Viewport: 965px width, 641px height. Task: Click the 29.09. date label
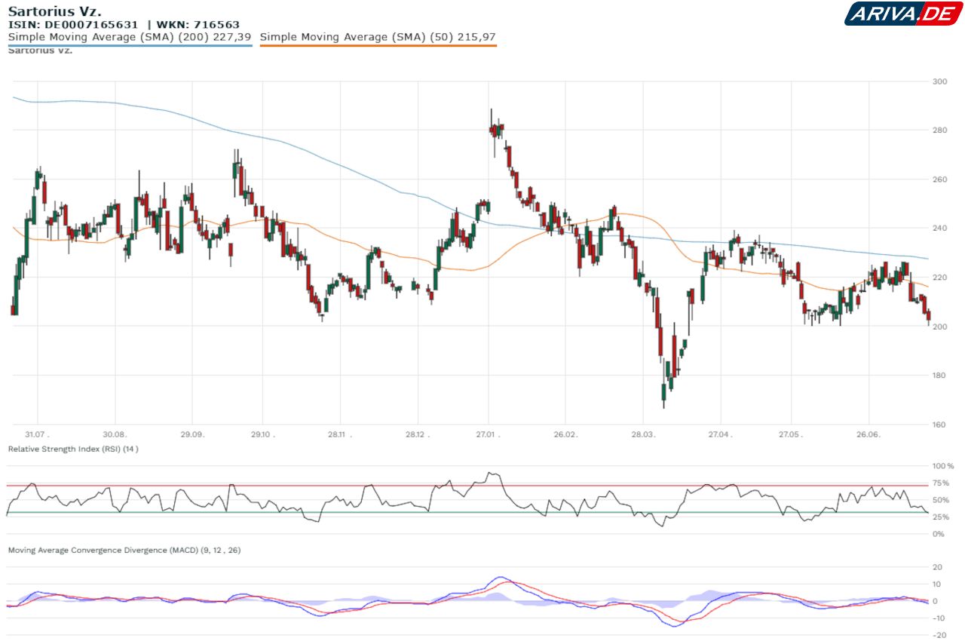click(192, 434)
